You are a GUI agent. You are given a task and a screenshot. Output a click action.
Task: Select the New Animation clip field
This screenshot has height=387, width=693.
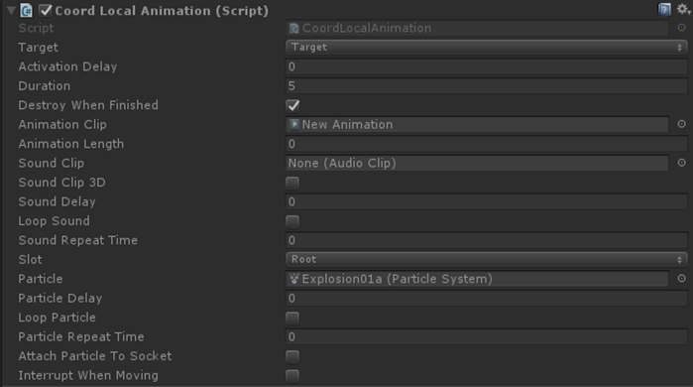pyautogui.click(x=477, y=124)
